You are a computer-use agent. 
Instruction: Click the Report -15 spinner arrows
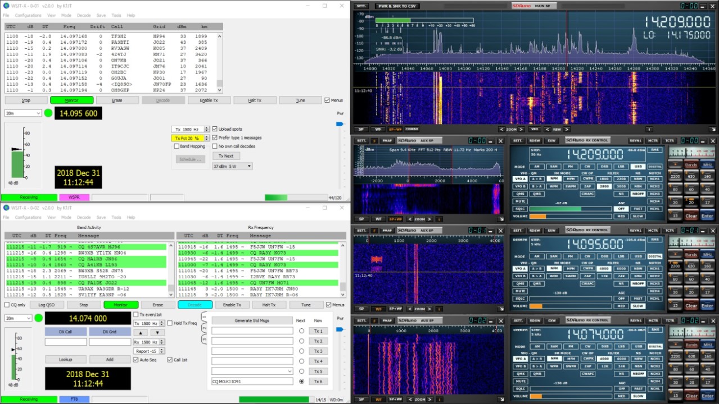pyautogui.click(x=162, y=351)
